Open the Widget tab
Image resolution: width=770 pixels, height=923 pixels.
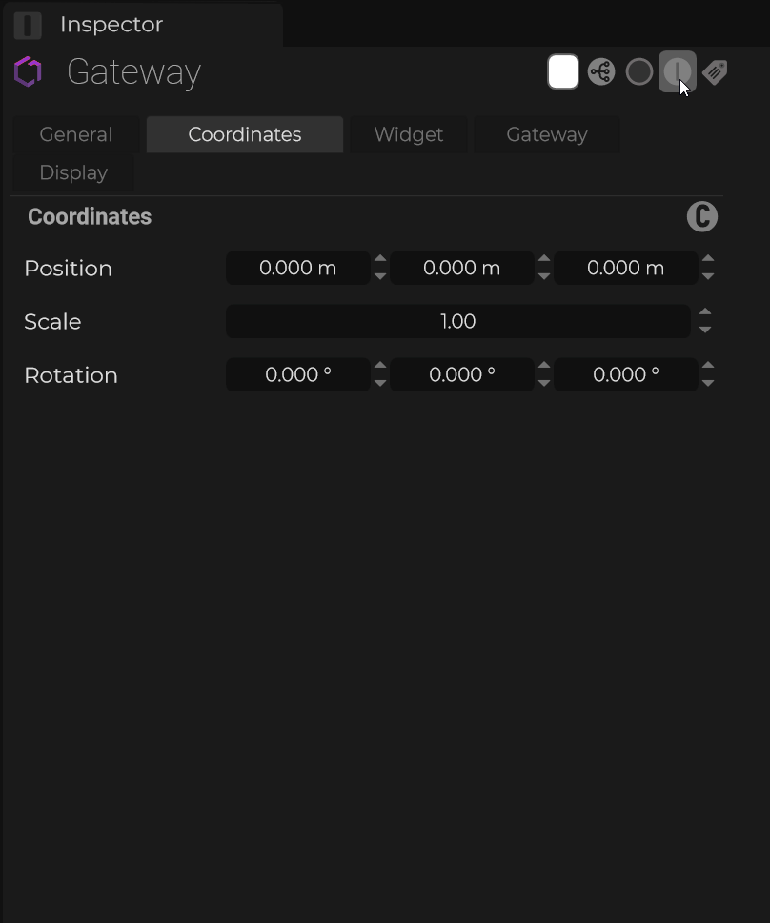coord(408,135)
